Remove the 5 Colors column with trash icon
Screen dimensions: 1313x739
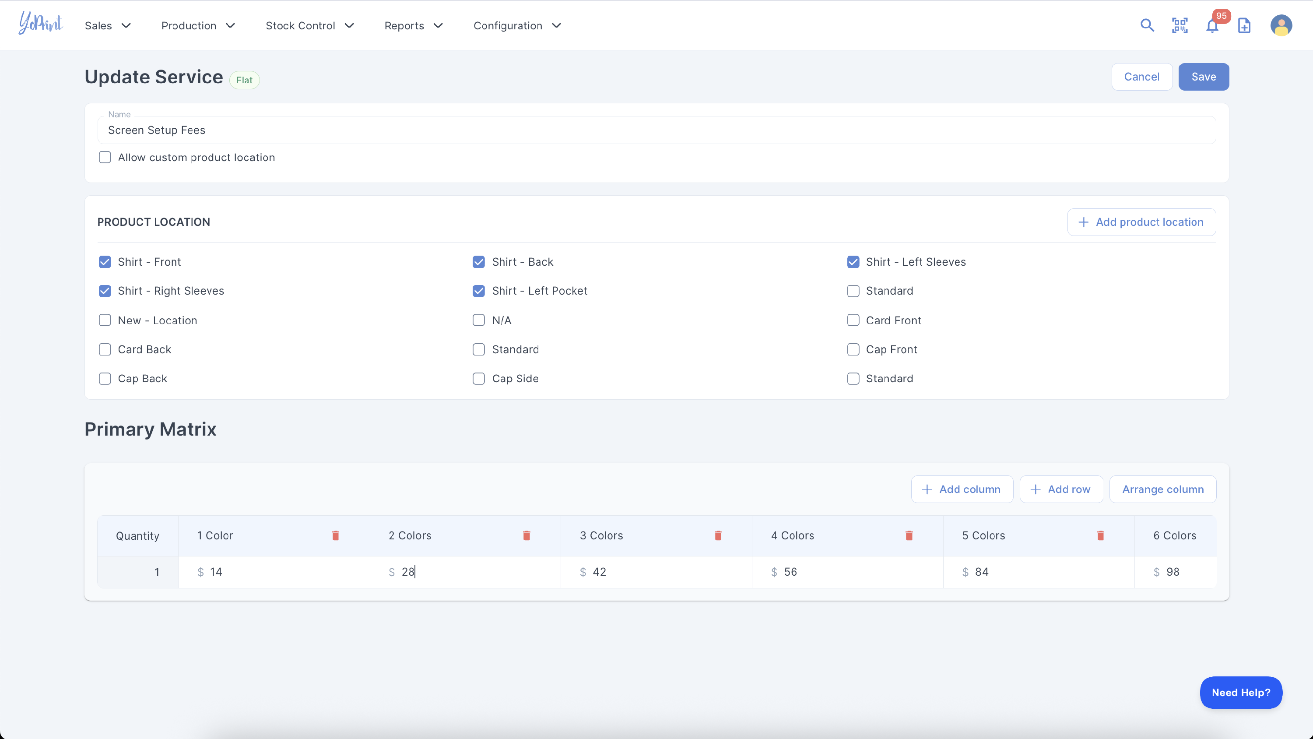tap(1100, 535)
